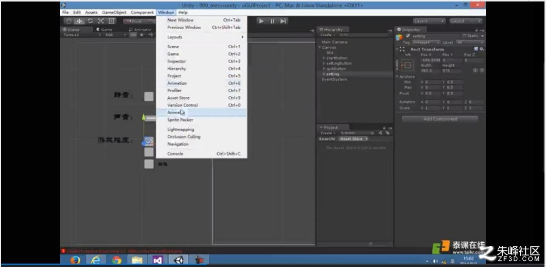Open the Tag dropdown showing Untagged
The height and width of the screenshot is (267, 546).
click(426, 42)
